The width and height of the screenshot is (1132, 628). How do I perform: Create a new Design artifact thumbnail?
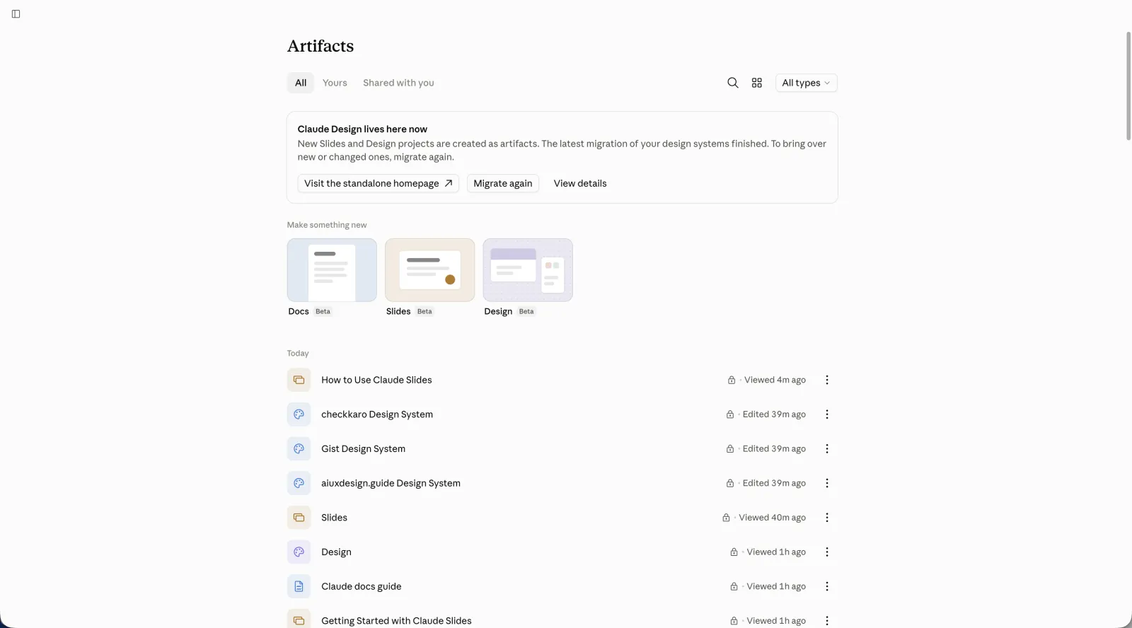coord(528,270)
